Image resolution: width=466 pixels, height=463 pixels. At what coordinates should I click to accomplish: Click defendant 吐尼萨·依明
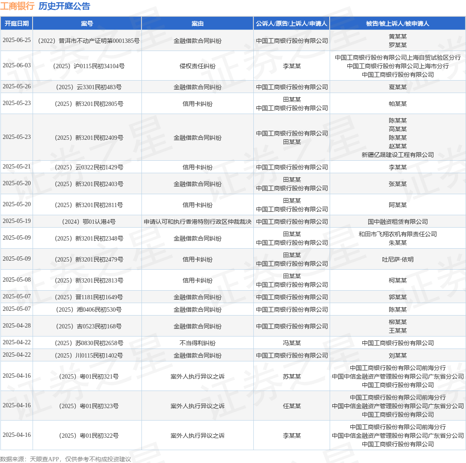click(398, 259)
